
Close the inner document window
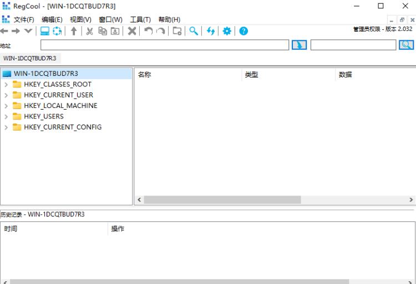click(x=412, y=20)
